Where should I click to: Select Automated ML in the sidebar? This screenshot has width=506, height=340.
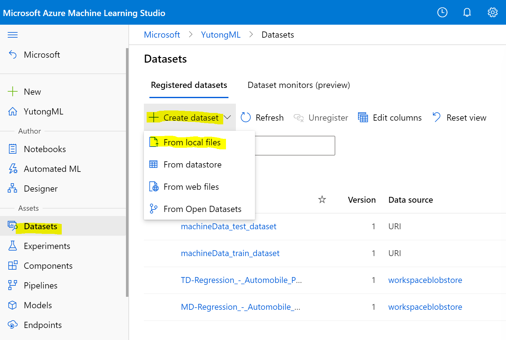[x=63, y=169]
